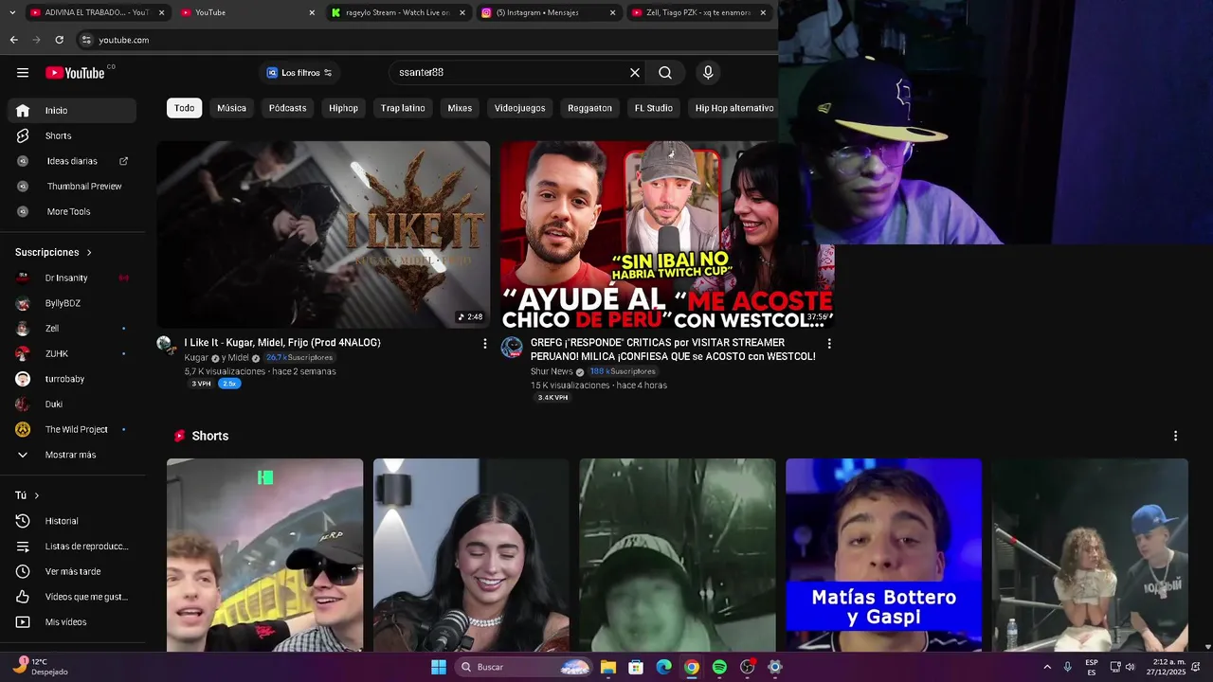Open Historial in sidebar
Image resolution: width=1213 pixels, height=682 pixels.
[x=72, y=521]
